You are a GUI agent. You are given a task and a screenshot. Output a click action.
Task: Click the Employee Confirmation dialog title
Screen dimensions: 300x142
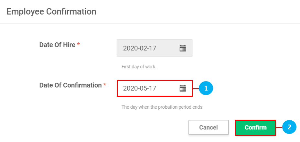tap(51, 12)
